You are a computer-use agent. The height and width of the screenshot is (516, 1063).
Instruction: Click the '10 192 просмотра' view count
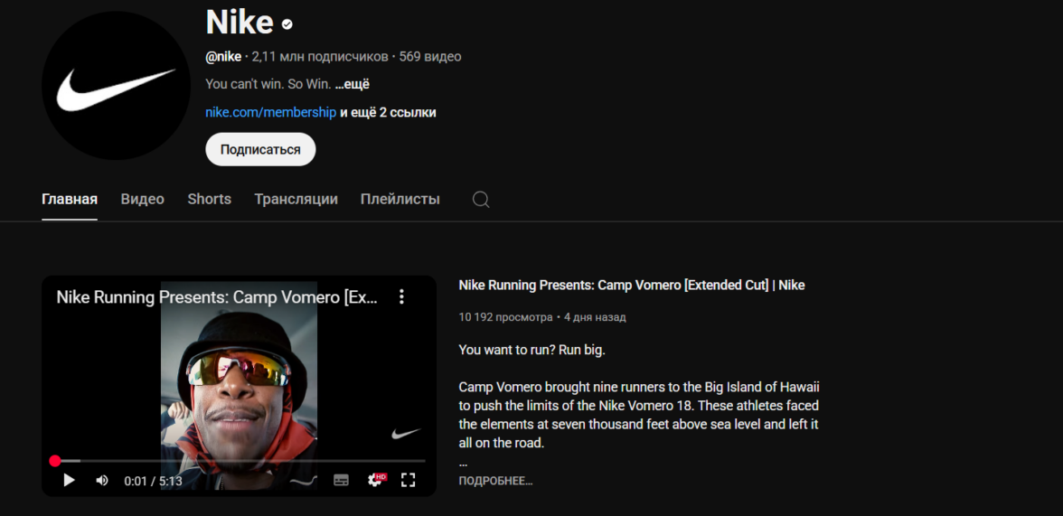coord(506,317)
